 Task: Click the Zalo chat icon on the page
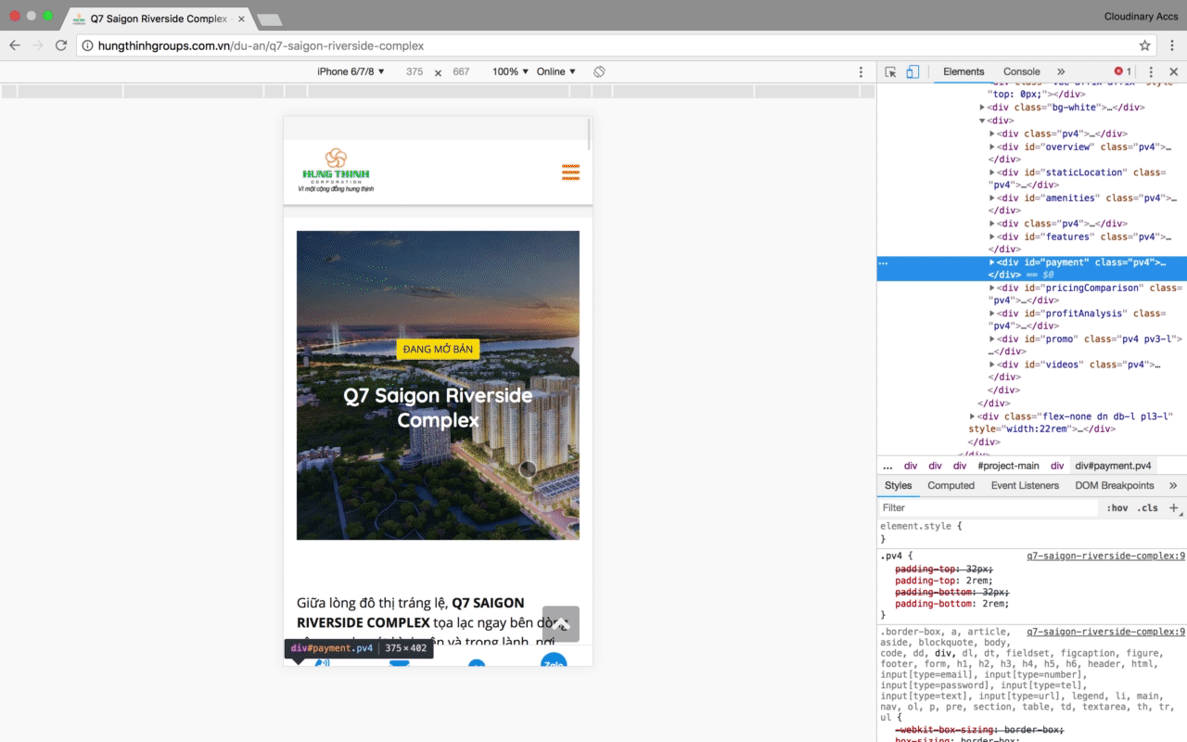tap(554, 659)
